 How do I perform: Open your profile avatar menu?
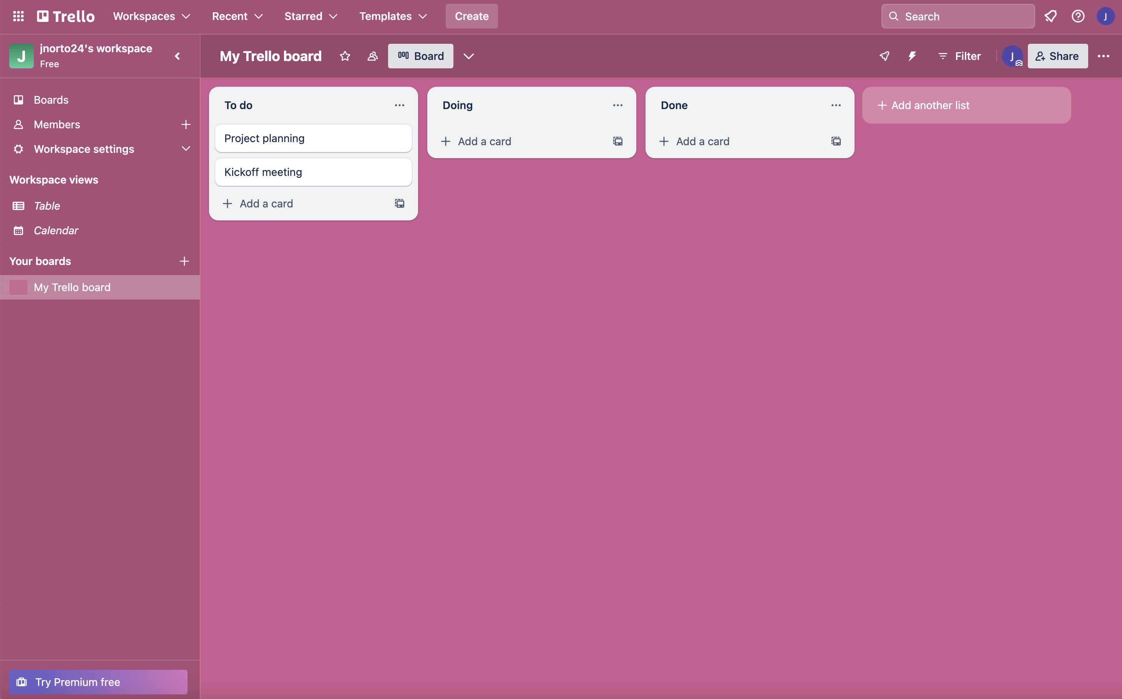[x=1106, y=16]
